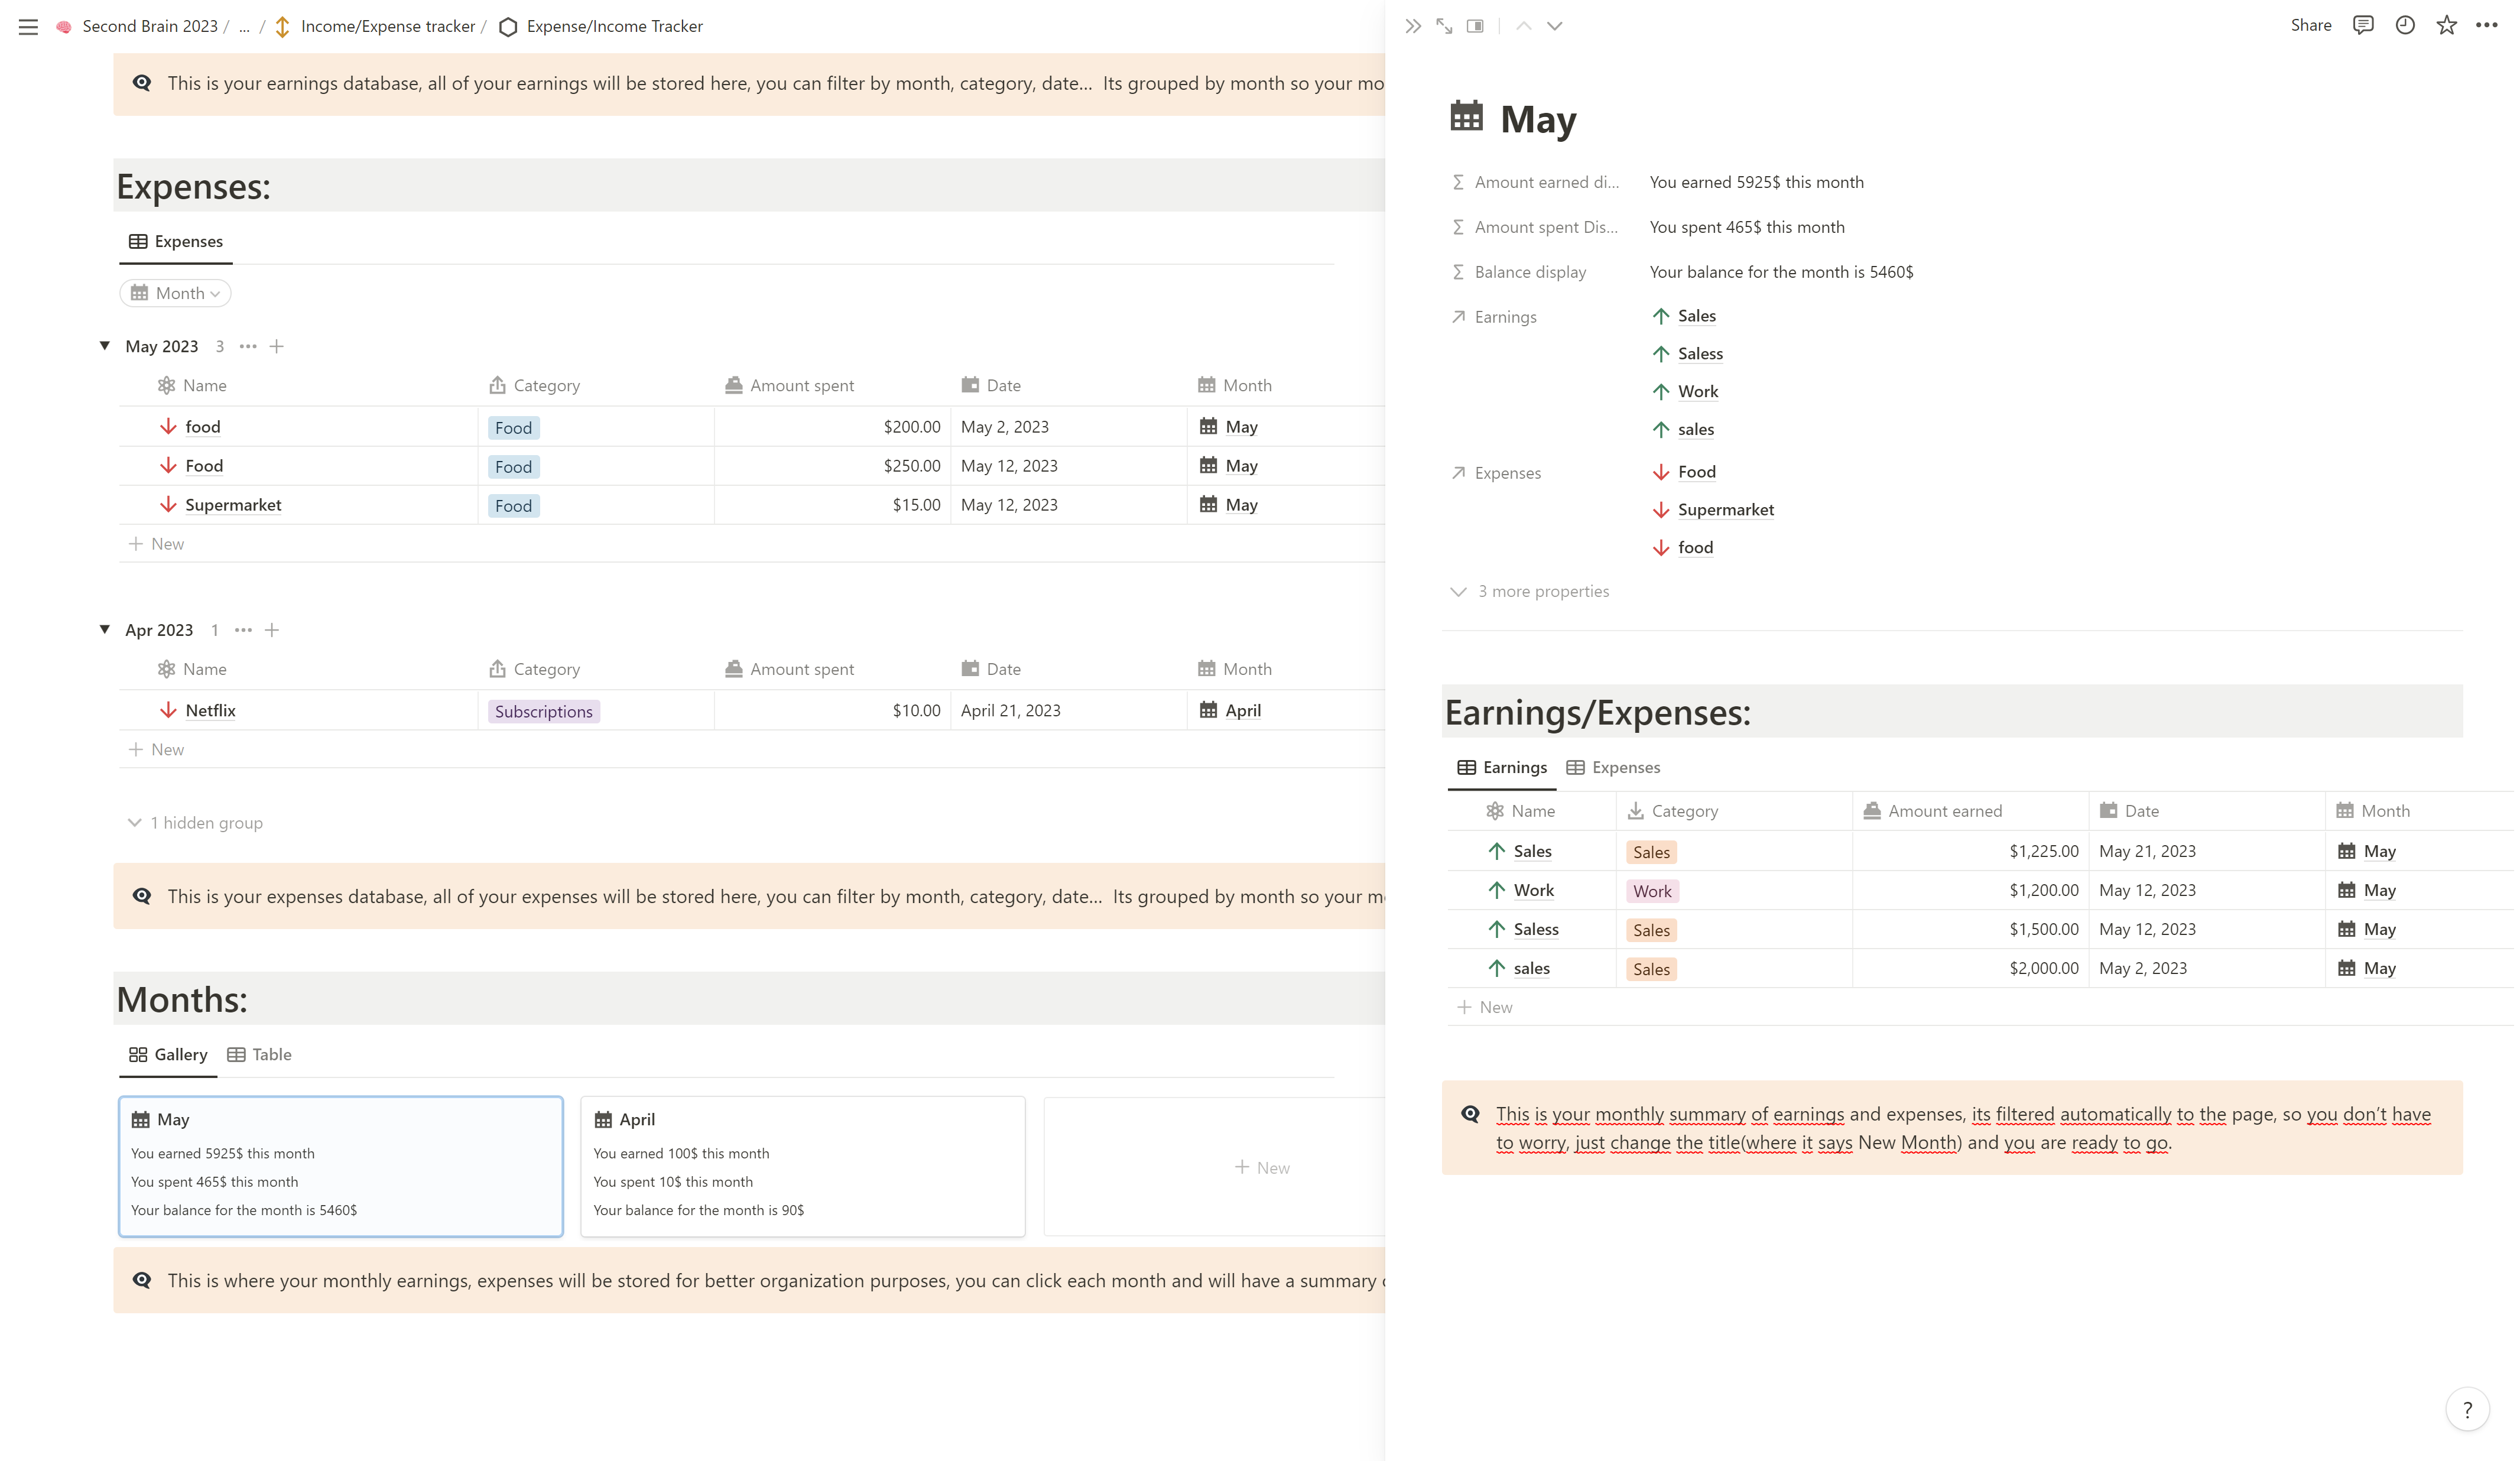Click the Subscriptions category tag
This screenshot has width=2520, height=1461.
pyautogui.click(x=544, y=712)
